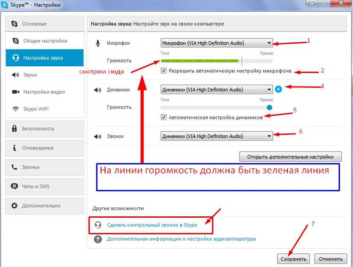Open the Микрофон device dropdown

click(x=217, y=43)
